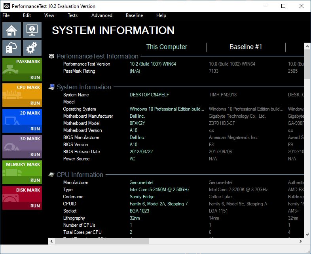Open the Tests menu
The width and height of the screenshot is (311, 254).
(72, 15)
